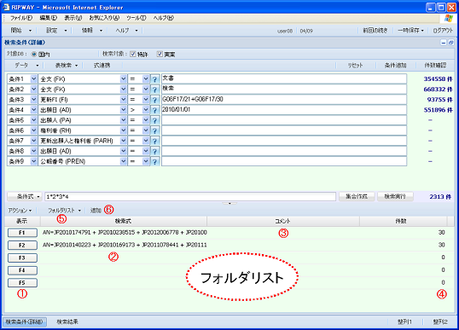This screenshot has height=330, width=459.
Task: Open the ファイル(F) menu
Action: pos(21,18)
